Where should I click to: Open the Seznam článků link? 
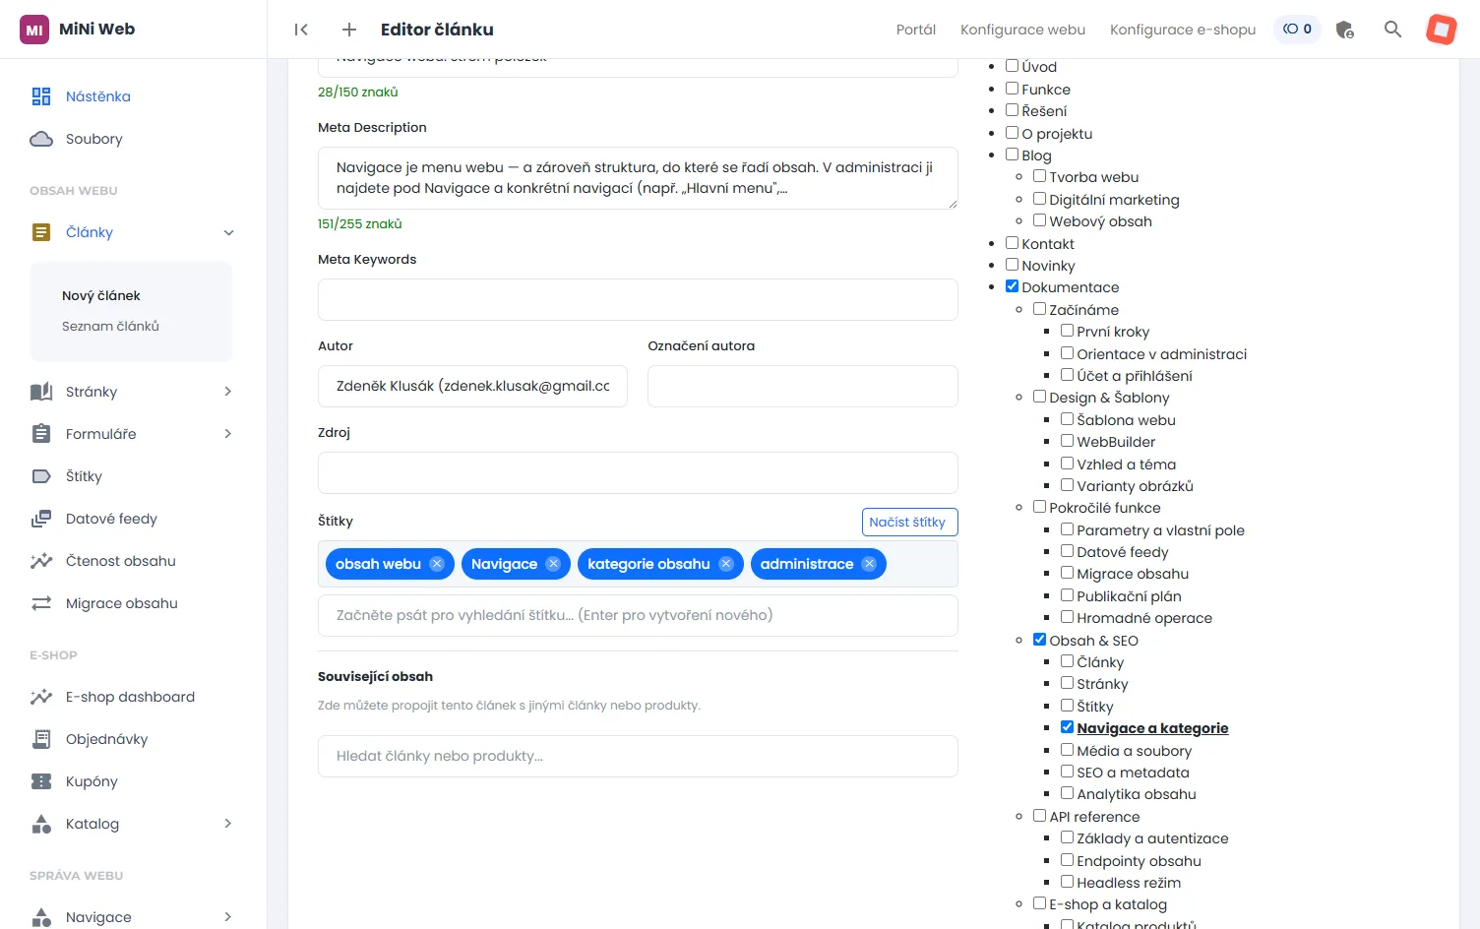tap(110, 326)
